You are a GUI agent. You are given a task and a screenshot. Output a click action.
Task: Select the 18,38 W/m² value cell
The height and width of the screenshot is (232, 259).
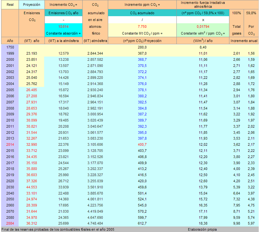point(203,223)
